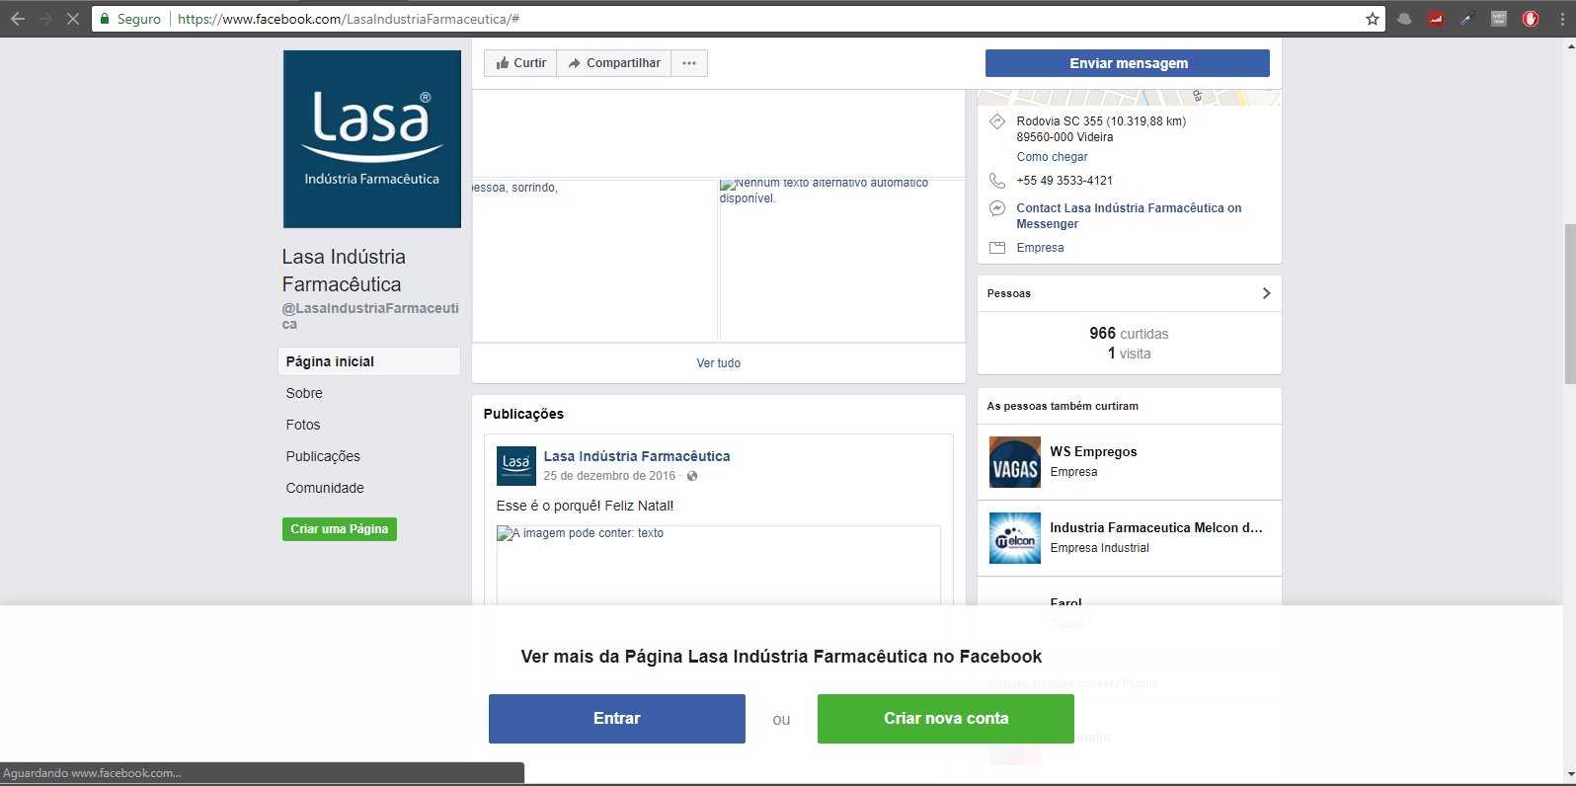Screen dimensions: 1576x786
Task: Click the Melcon logo thumbnail
Action: coord(1015,538)
